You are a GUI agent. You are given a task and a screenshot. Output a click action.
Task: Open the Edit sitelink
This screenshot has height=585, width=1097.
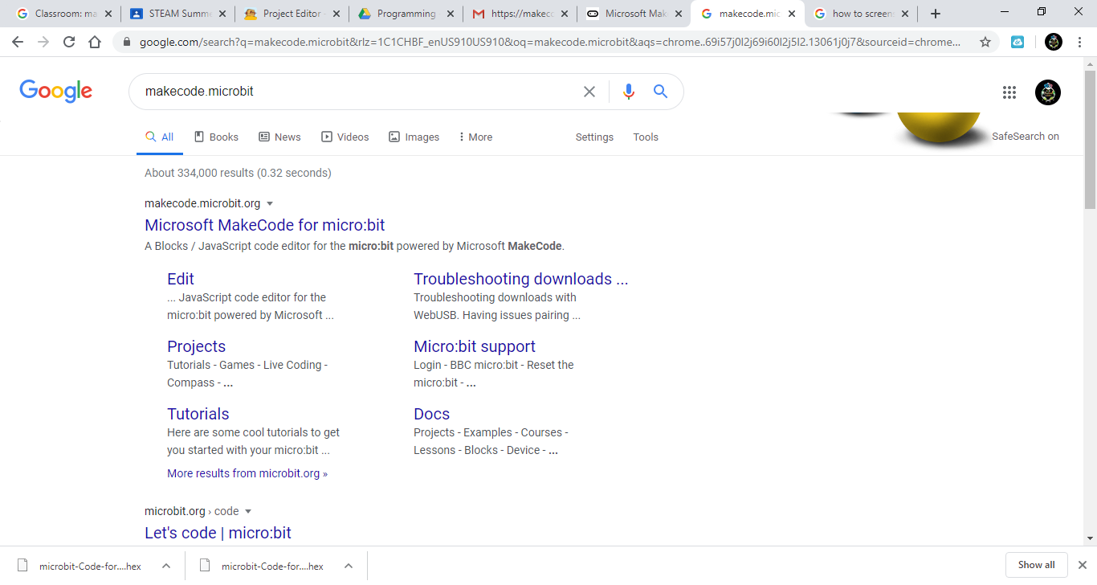[x=181, y=279]
